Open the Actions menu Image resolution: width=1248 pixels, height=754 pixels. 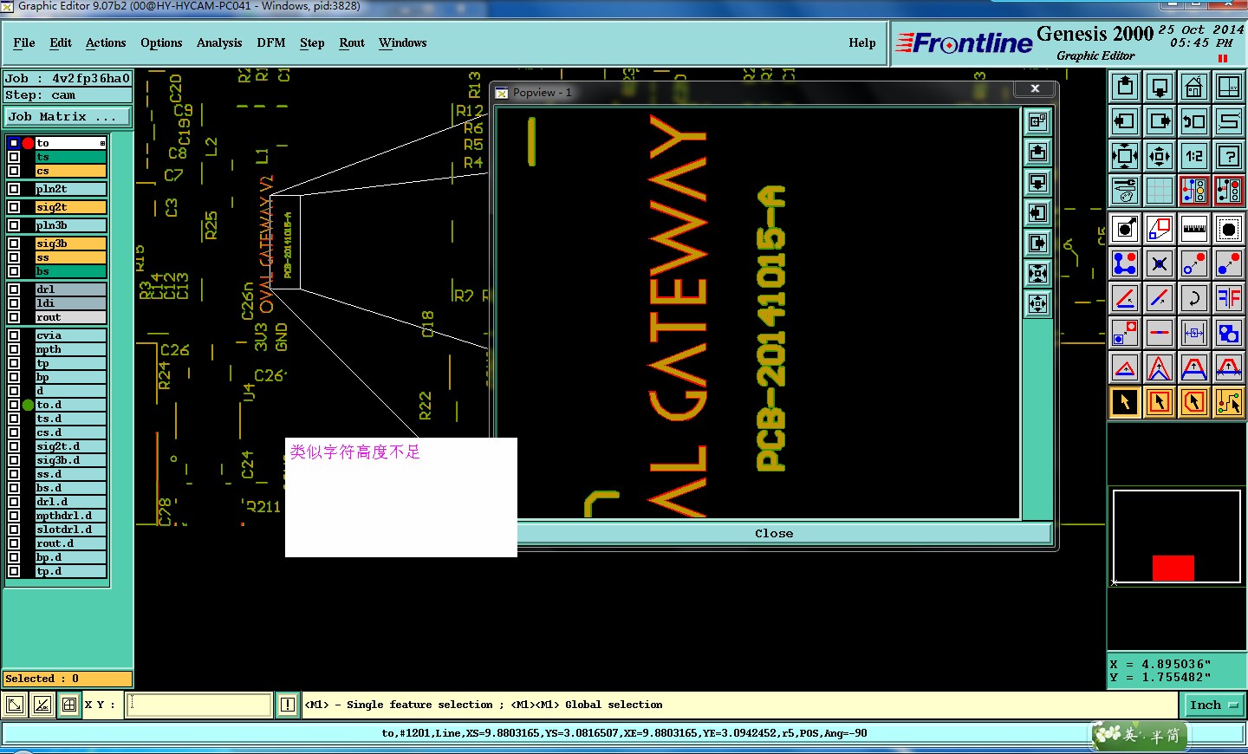click(x=106, y=42)
